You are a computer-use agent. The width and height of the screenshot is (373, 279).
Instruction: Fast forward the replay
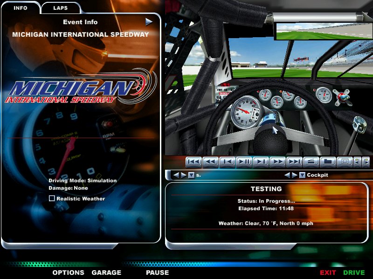(277, 162)
